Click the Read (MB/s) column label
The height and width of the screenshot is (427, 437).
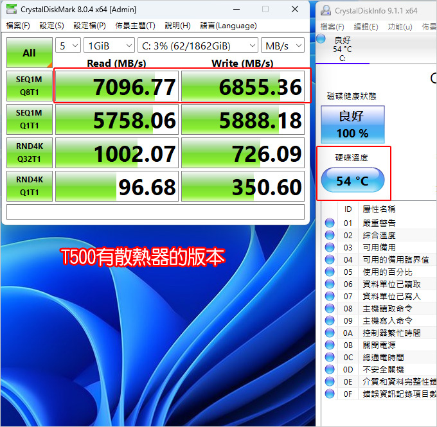pyautogui.click(x=116, y=63)
